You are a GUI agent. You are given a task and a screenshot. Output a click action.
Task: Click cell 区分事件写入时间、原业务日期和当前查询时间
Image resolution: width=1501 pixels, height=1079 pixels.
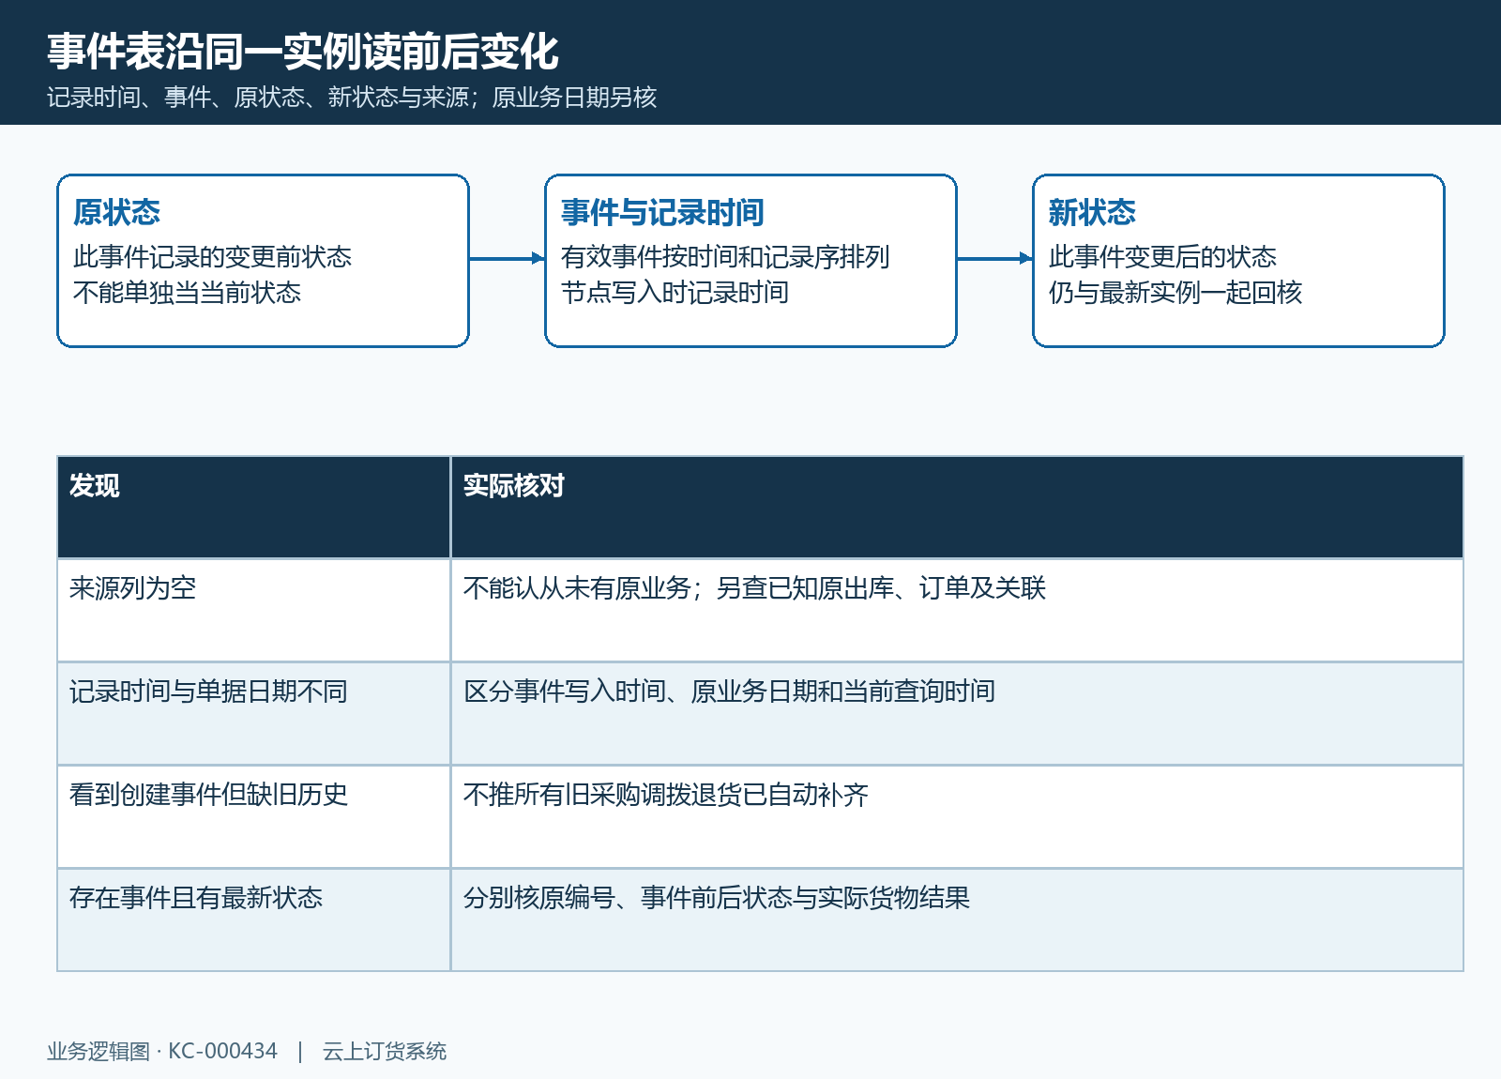957,714
